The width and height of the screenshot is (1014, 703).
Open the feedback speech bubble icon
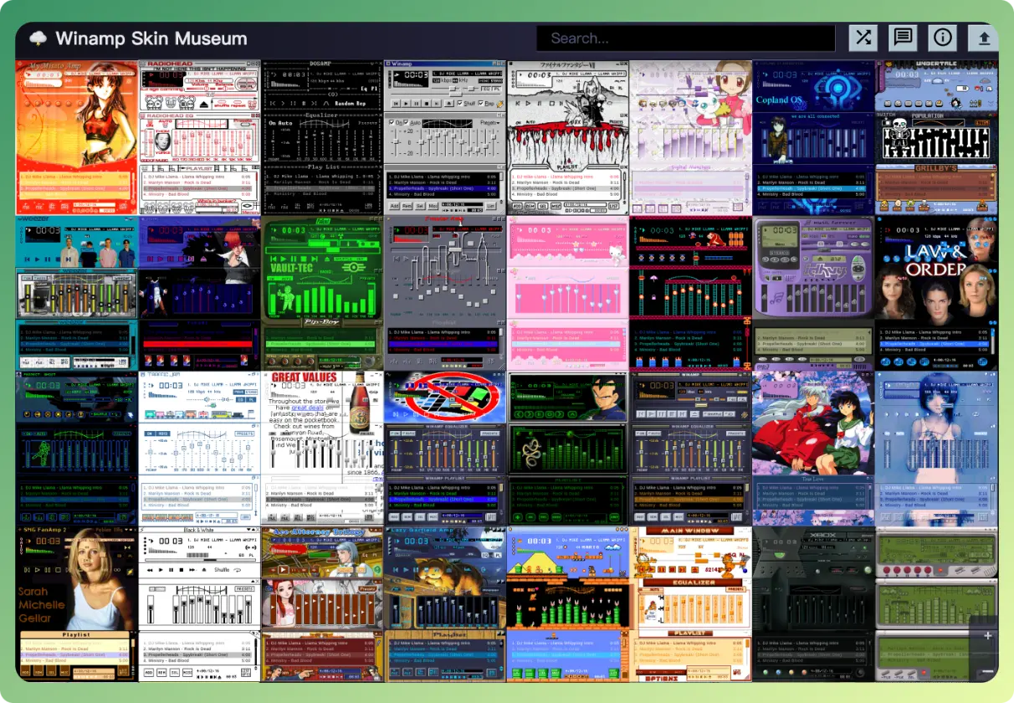tap(903, 38)
